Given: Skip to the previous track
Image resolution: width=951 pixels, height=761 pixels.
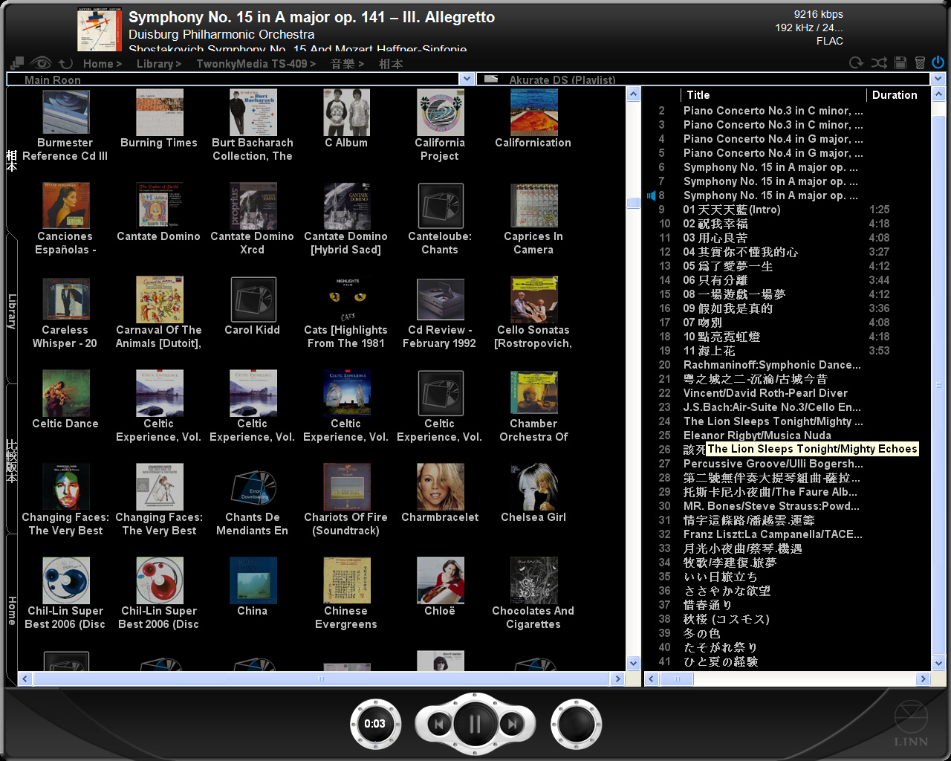Looking at the screenshot, I should 439,724.
